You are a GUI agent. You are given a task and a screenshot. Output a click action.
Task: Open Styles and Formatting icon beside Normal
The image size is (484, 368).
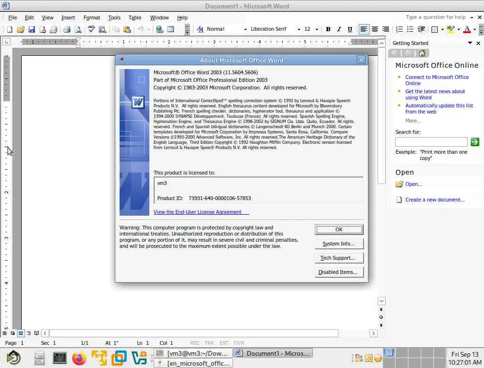click(200, 29)
